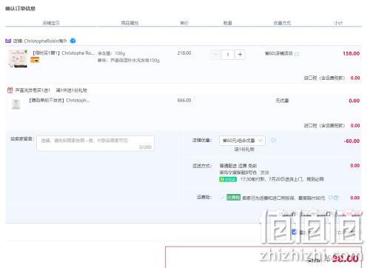Click the 17:30 payment delivery notice text
This screenshot has height=268, width=370.
(x=282, y=179)
